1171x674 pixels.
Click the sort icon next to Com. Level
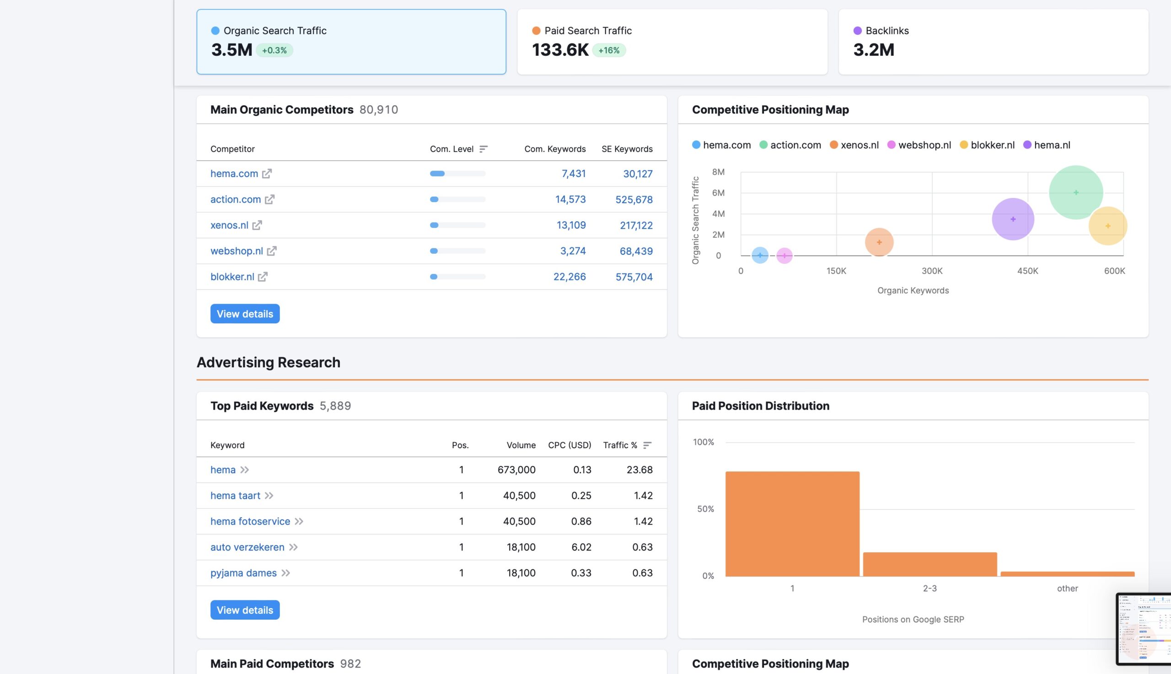483,149
